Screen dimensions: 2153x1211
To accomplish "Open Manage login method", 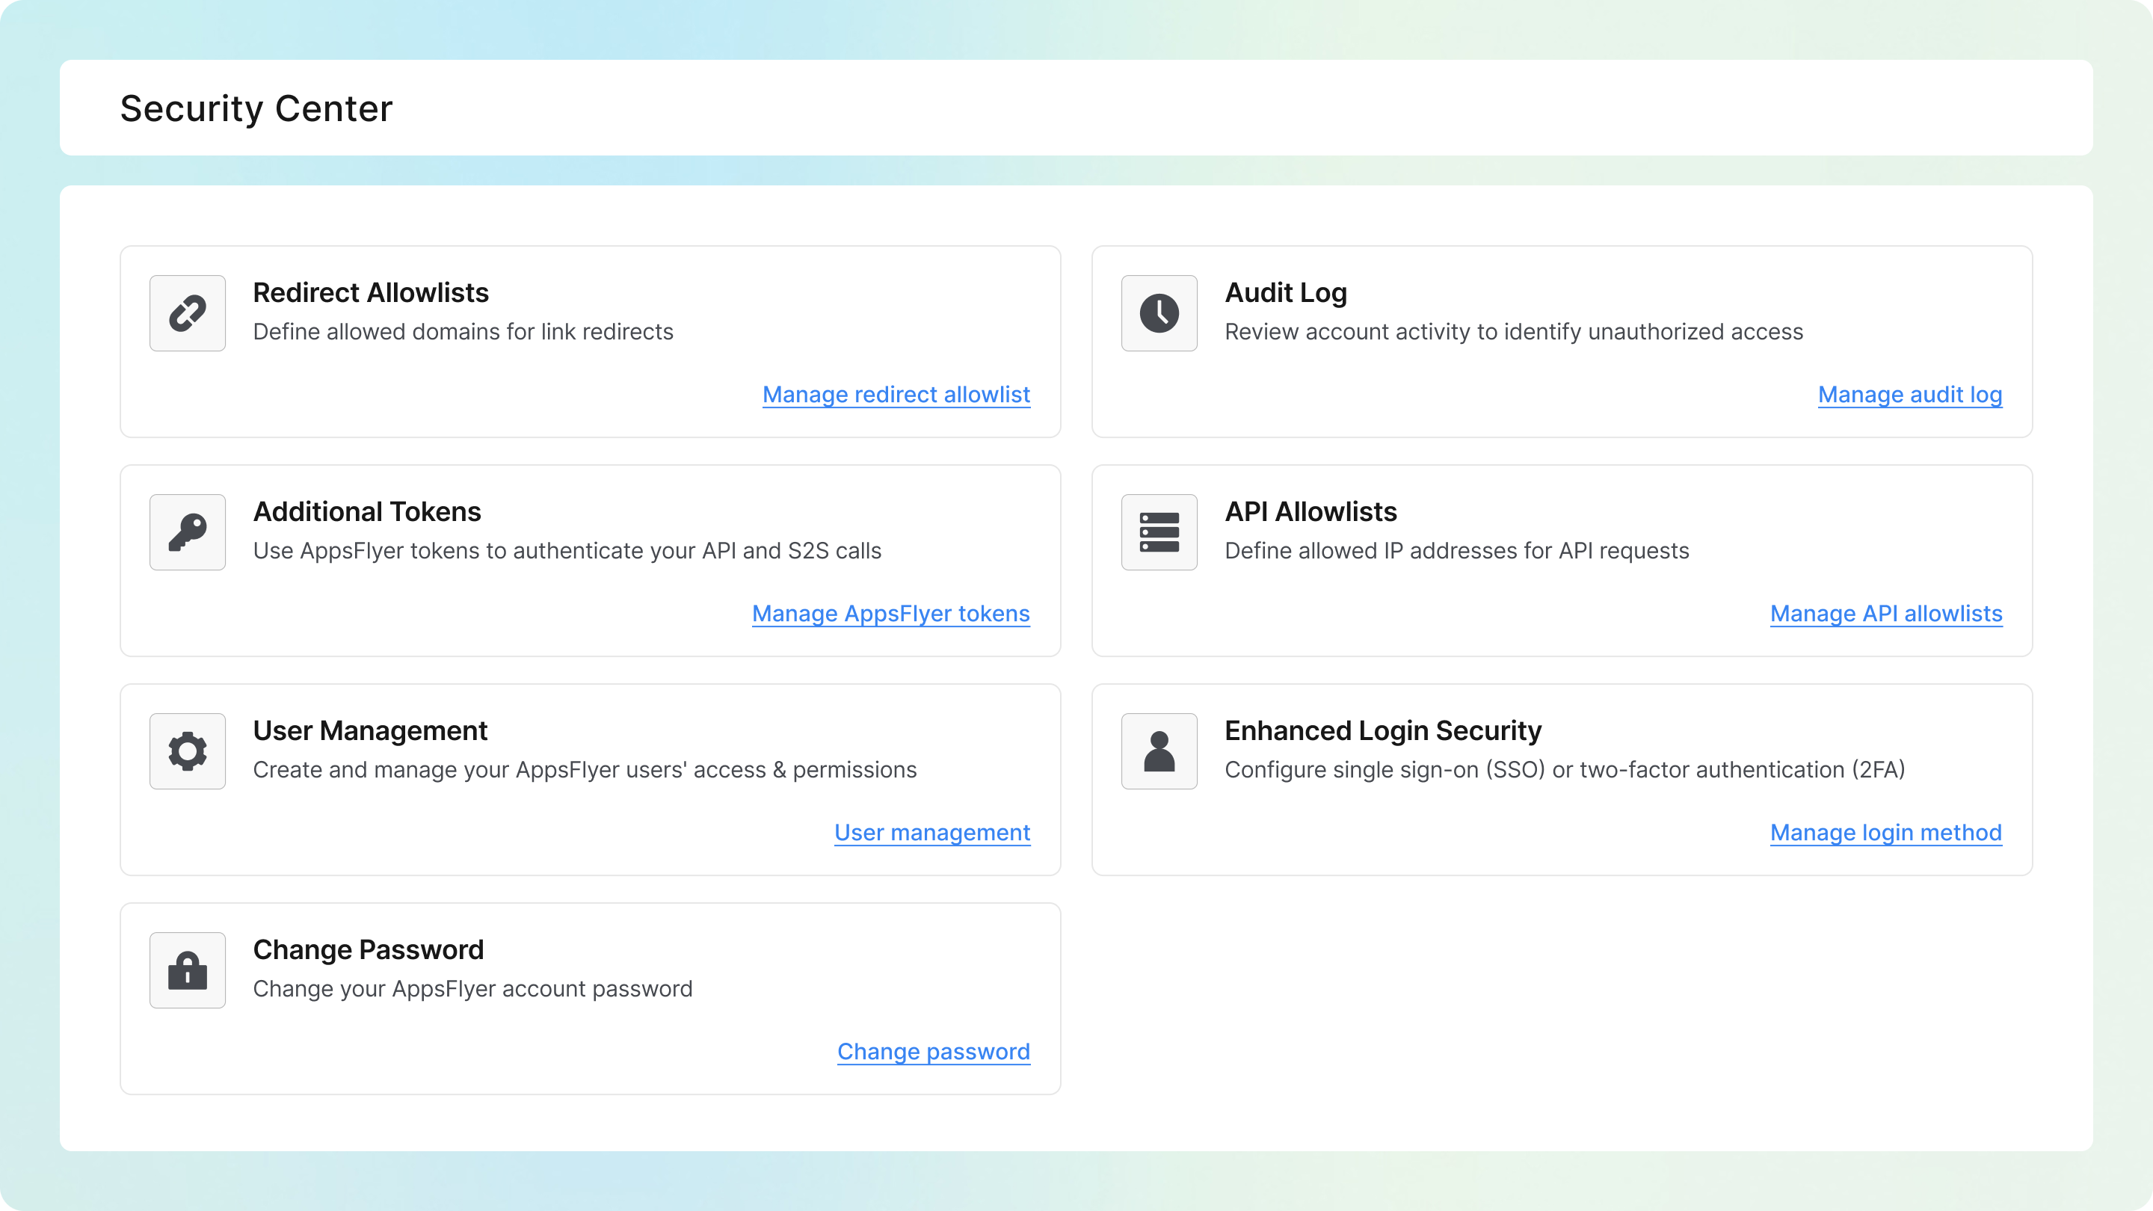I will (1885, 833).
